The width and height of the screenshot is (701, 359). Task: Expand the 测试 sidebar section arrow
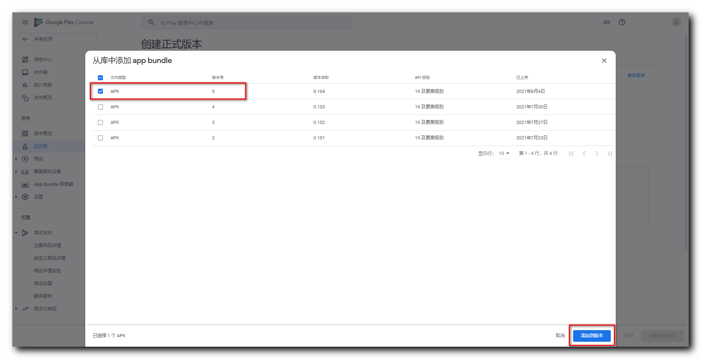coord(16,159)
